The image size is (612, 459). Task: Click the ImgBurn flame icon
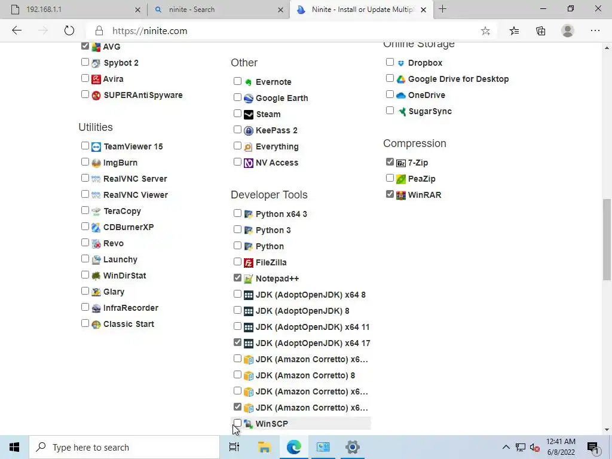click(x=96, y=163)
